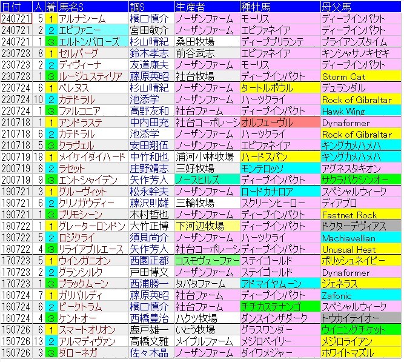Click damsire ブライアンズタイム
404x362 pixels.
tap(361, 42)
